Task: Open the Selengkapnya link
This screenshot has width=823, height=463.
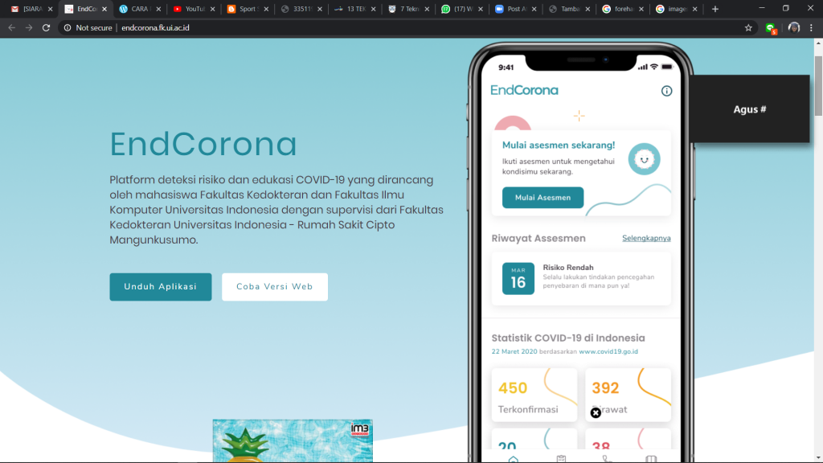Action: click(x=646, y=238)
